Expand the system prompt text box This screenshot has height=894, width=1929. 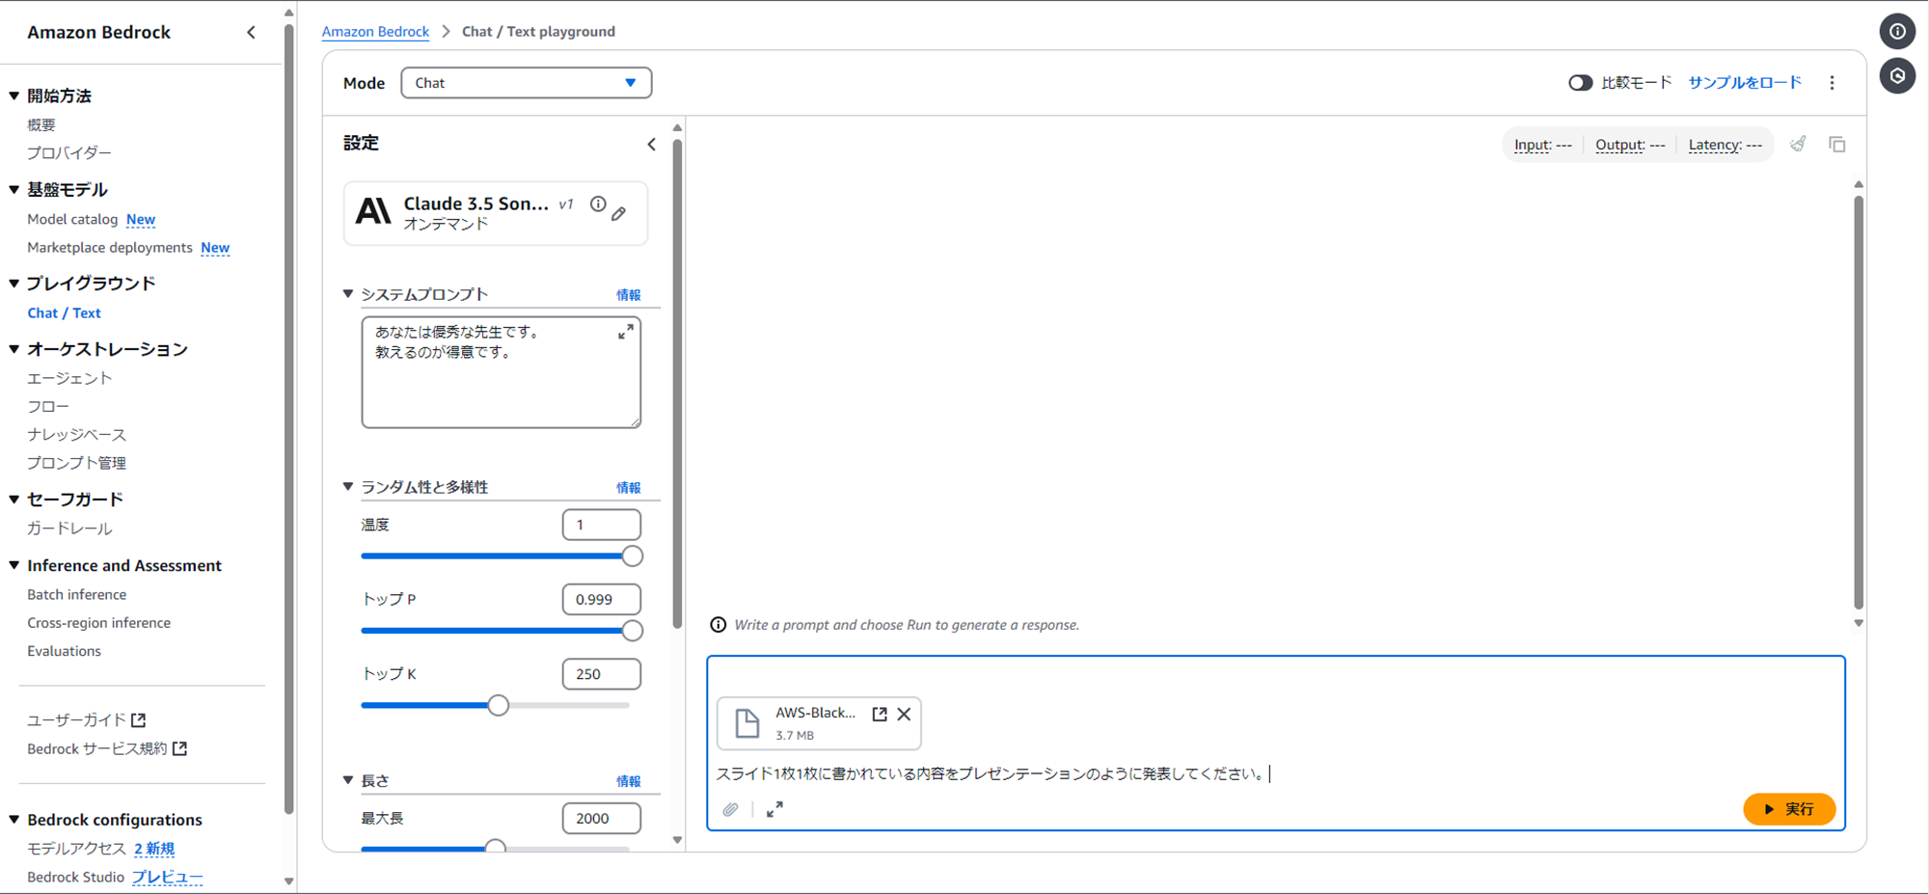click(x=626, y=332)
